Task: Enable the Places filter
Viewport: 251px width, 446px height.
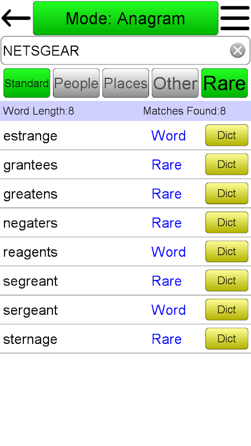Action: (126, 83)
